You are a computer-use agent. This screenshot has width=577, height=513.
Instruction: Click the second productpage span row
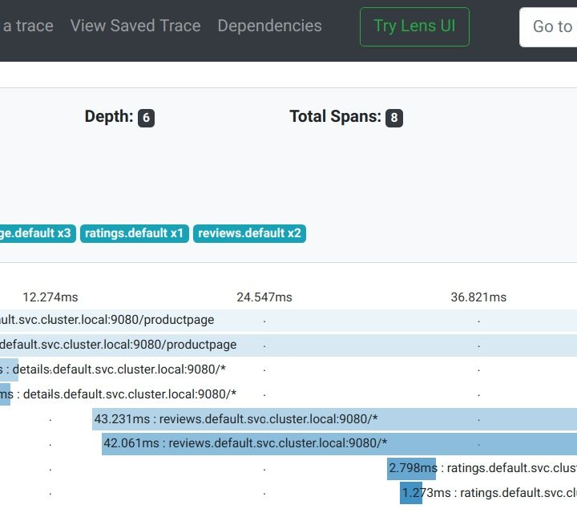pos(240,345)
